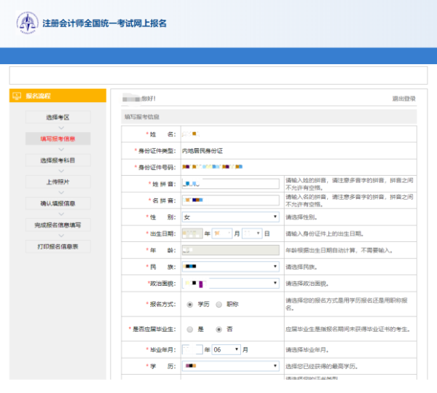This screenshot has height=393, width=437.
Task: Open the 上传照片 step
Action: (x=58, y=182)
